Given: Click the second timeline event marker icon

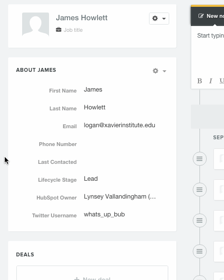Looking at the screenshot, I should pos(199,189).
